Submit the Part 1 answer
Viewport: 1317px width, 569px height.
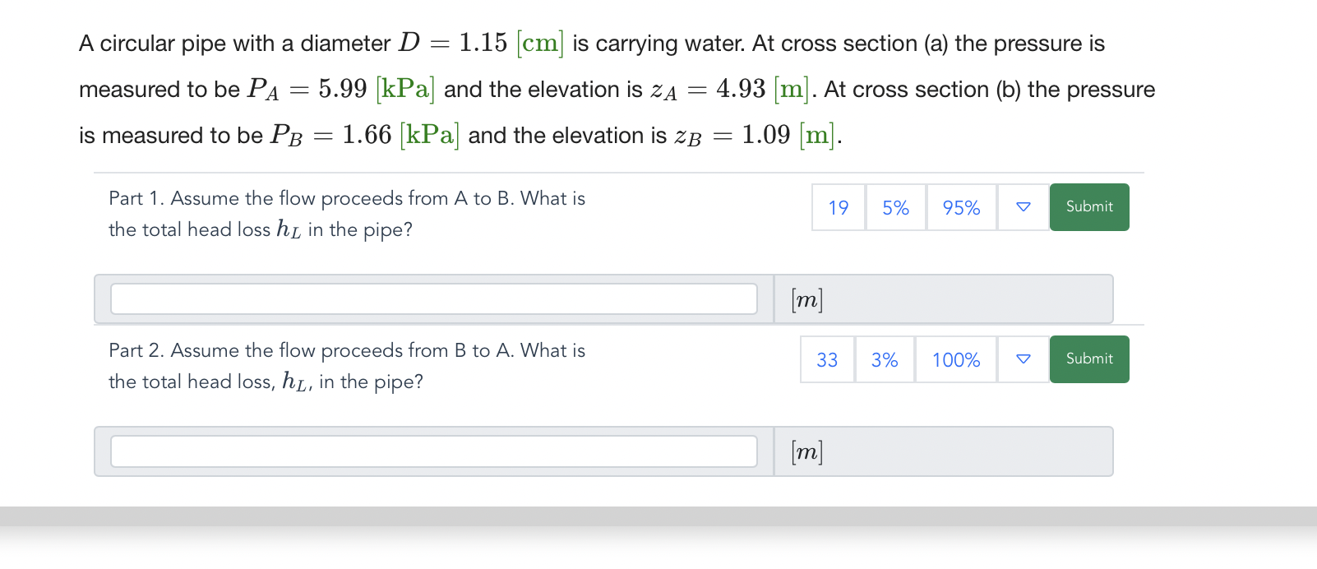pos(1089,207)
